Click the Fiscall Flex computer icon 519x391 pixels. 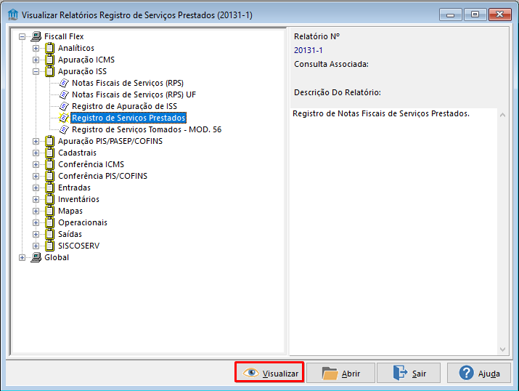coord(36,36)
